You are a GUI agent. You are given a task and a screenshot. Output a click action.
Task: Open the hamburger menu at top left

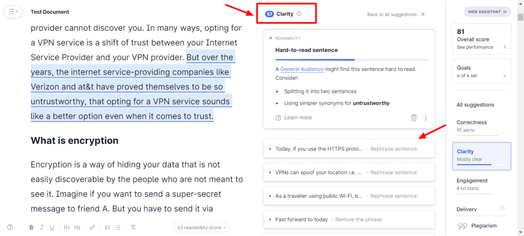(13, 11)
